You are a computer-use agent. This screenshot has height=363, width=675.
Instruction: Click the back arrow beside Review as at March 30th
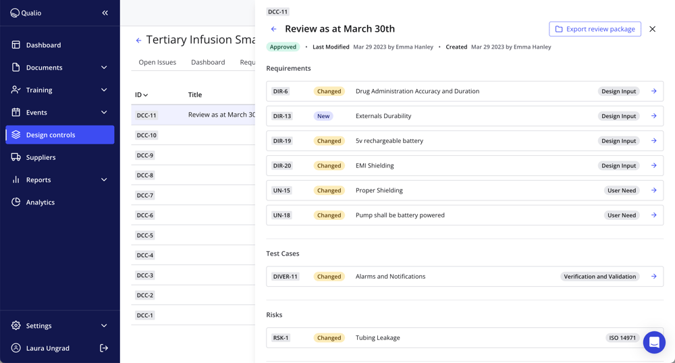(x=273, y=29)
